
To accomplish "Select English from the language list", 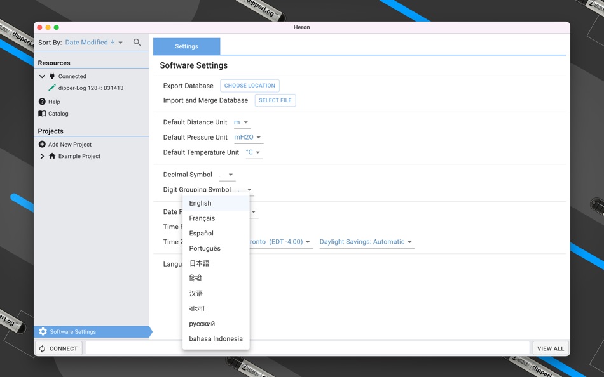I will (x=216, y=203).
